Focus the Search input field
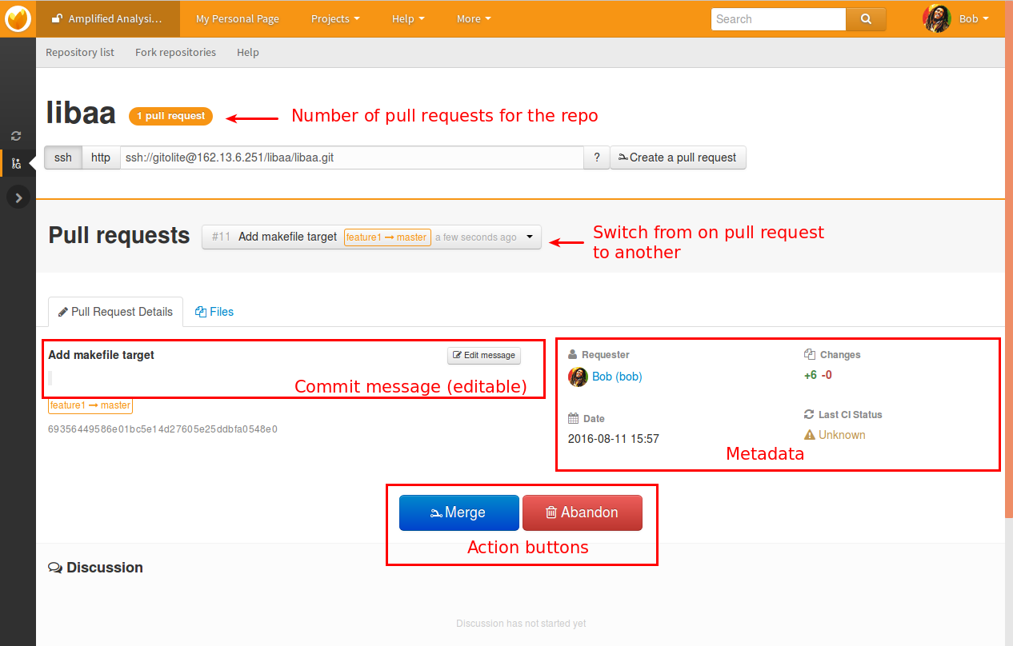The height and width of the screenshot is (646, 1013). [x=779, y=19]
